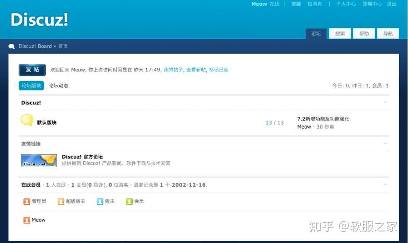Click 退出 to log out
This screenshot has width=408, height=243.
coord(392,4)
